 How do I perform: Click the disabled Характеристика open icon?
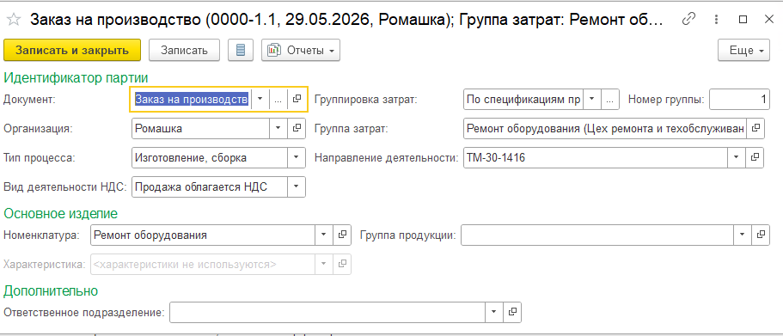(343, 264)
